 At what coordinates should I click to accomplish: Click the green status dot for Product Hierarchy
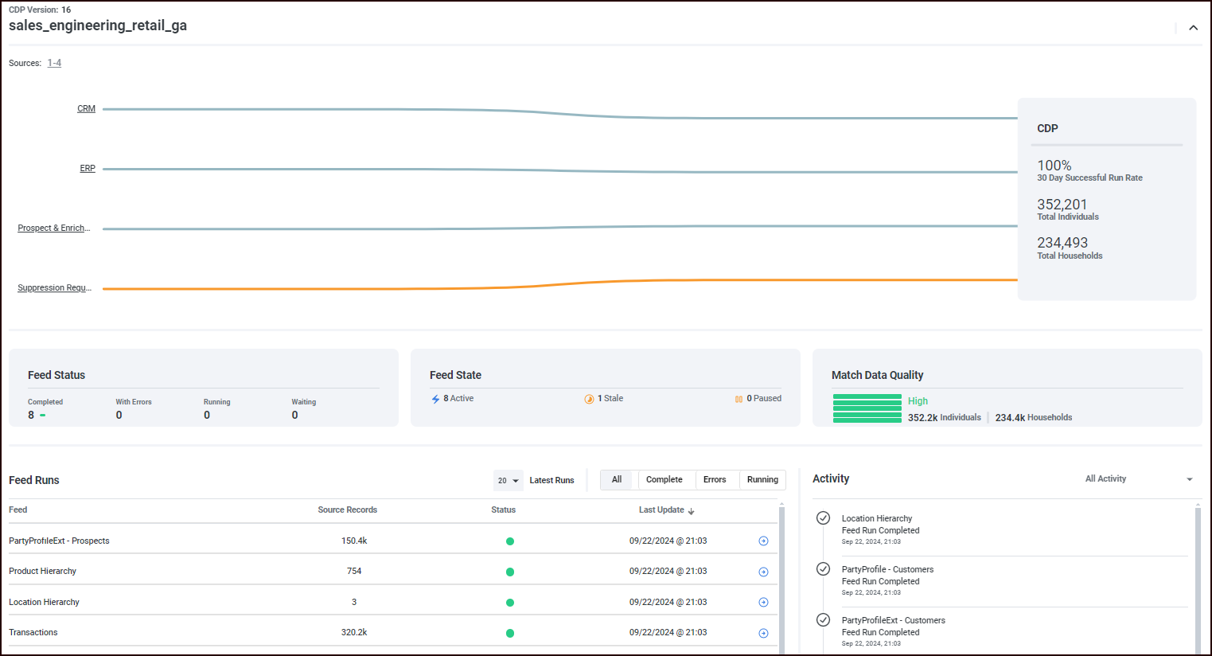click(510, 571)
